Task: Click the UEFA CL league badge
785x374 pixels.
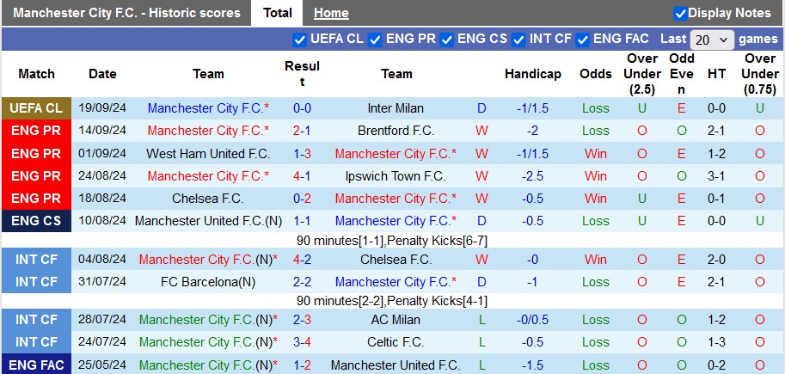Action: pyautogui.click(x=36, y=108)
